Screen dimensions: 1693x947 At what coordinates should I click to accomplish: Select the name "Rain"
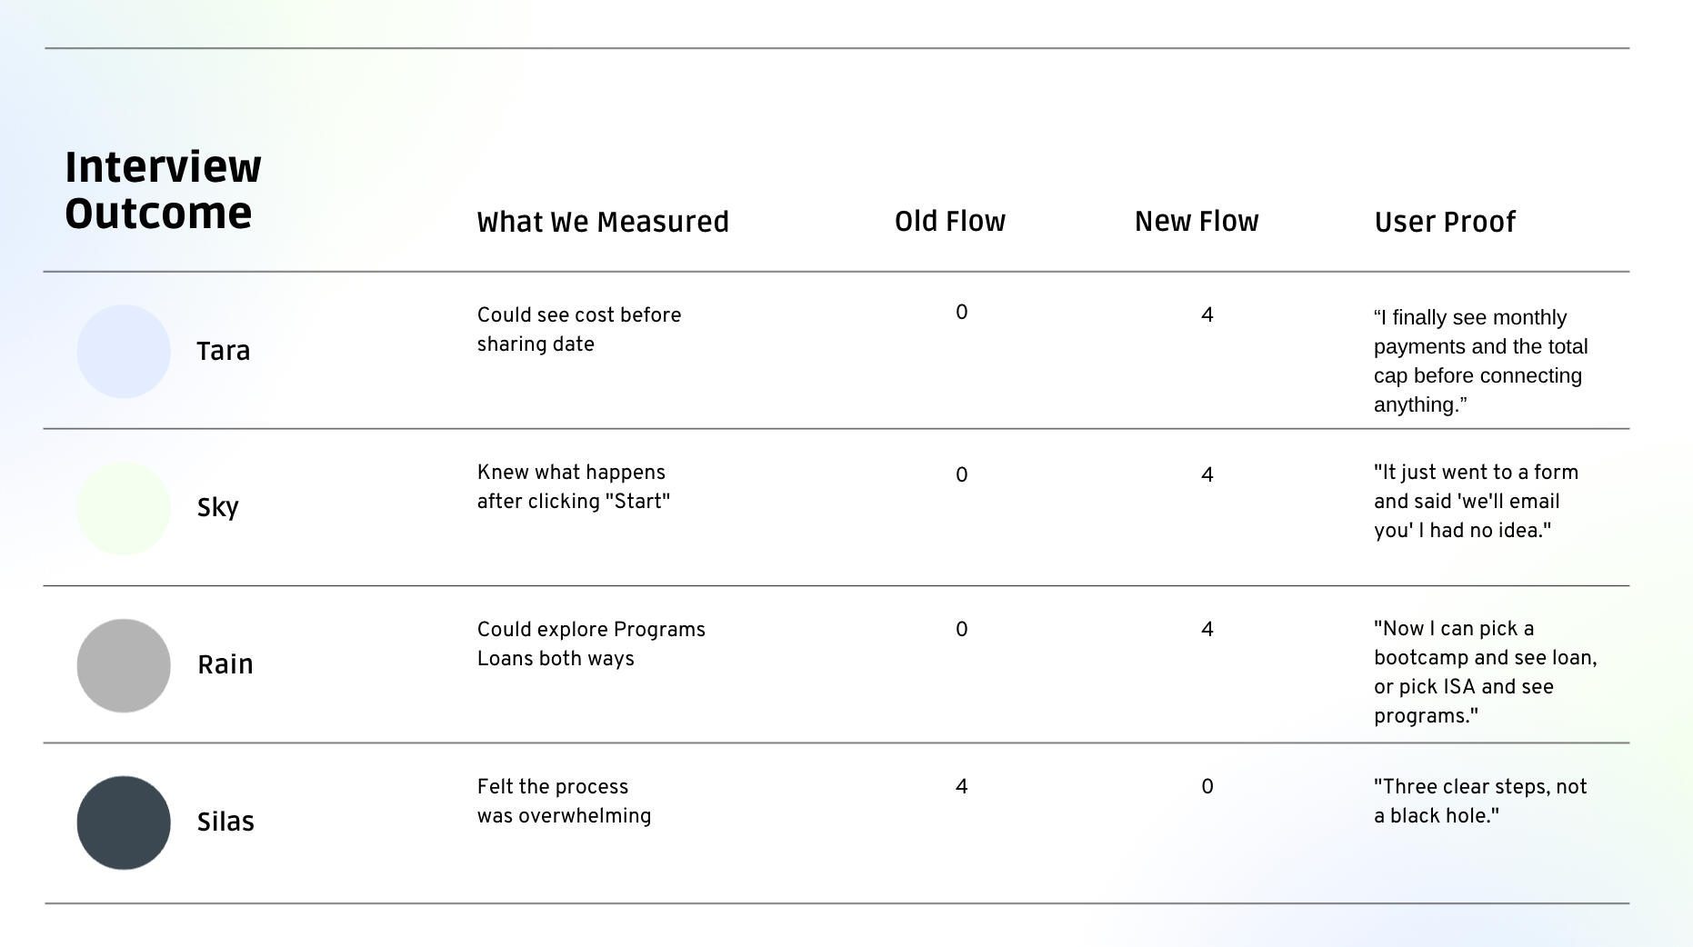tap(225, 664)
